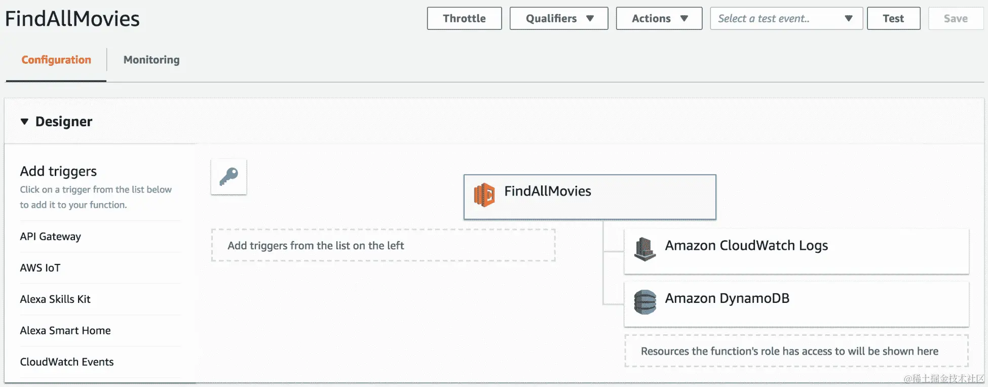Click the Save button

pyautogui.click(x=955, y=19)
